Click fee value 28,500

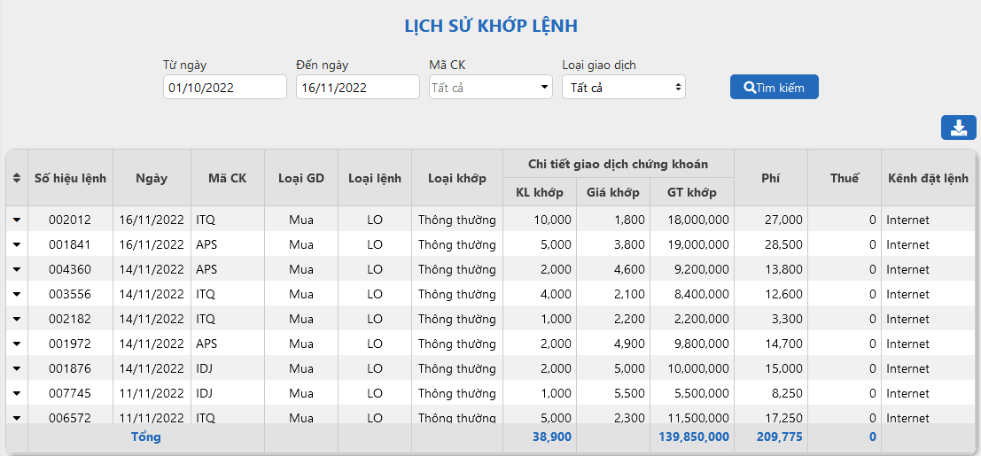coord(783,244)
